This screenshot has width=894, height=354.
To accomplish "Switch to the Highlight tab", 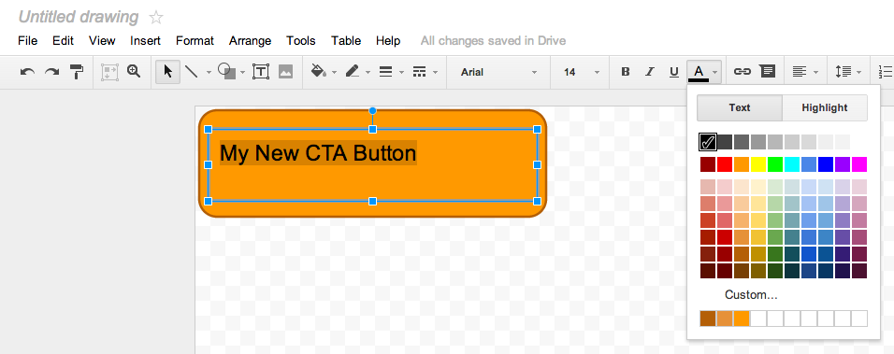I will click(x=825, y=107).
